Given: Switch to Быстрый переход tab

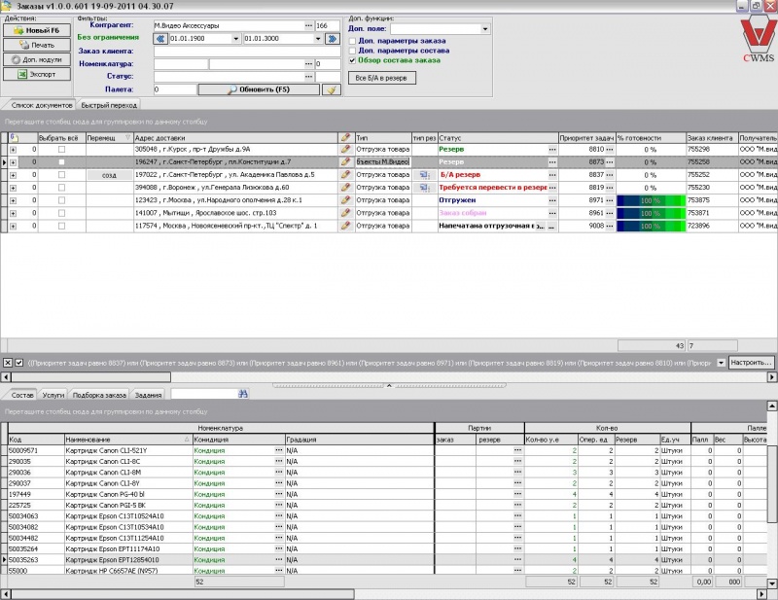Looking at the screenshot, I should [x=108, y=105].
